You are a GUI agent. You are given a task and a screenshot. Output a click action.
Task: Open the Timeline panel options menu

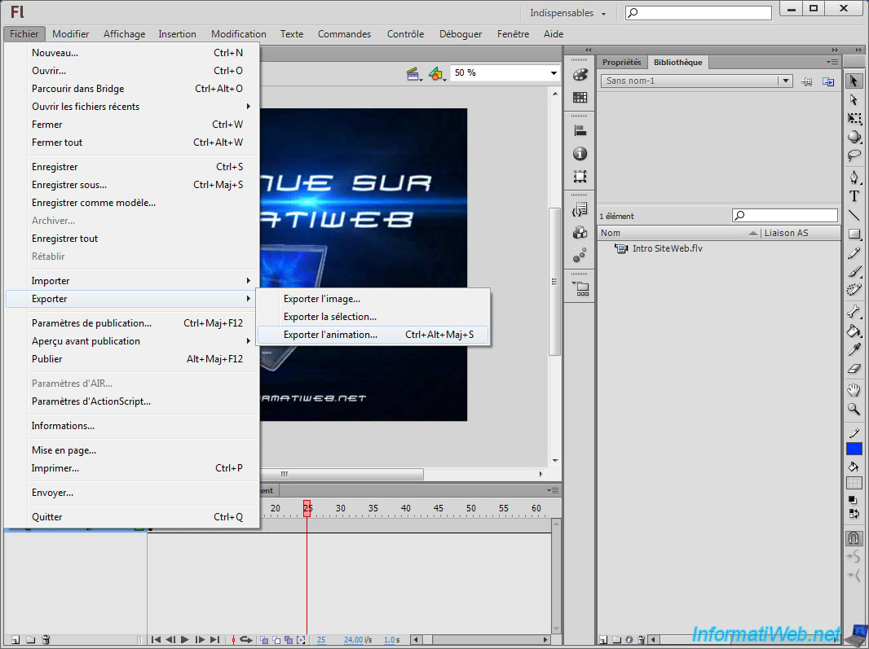pos(553,491)
